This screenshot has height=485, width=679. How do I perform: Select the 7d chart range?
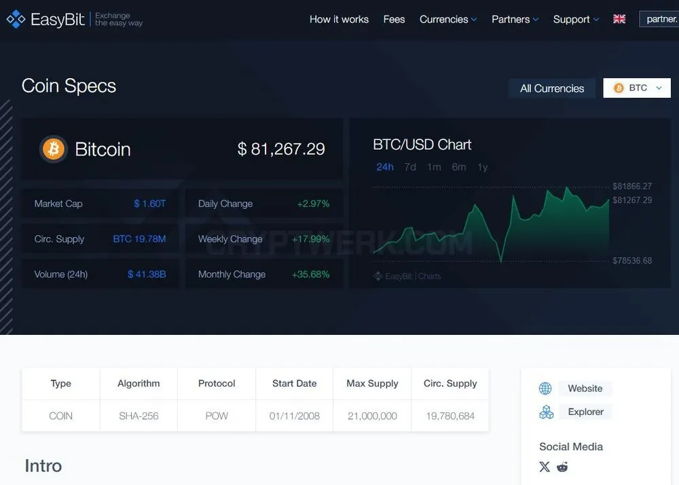[410, 166]
